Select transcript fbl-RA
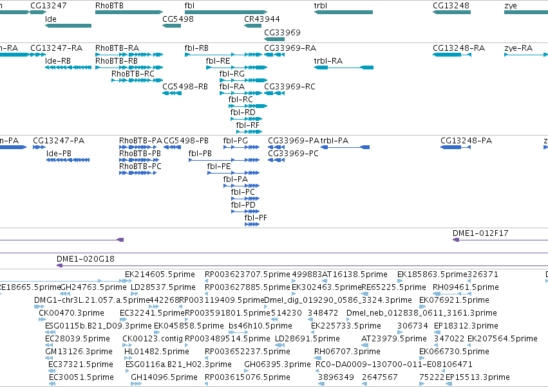548x387 pixels. [232, 87]
